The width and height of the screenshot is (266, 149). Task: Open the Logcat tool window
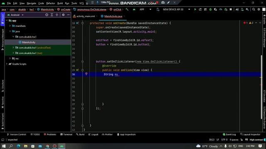point(93,135)
